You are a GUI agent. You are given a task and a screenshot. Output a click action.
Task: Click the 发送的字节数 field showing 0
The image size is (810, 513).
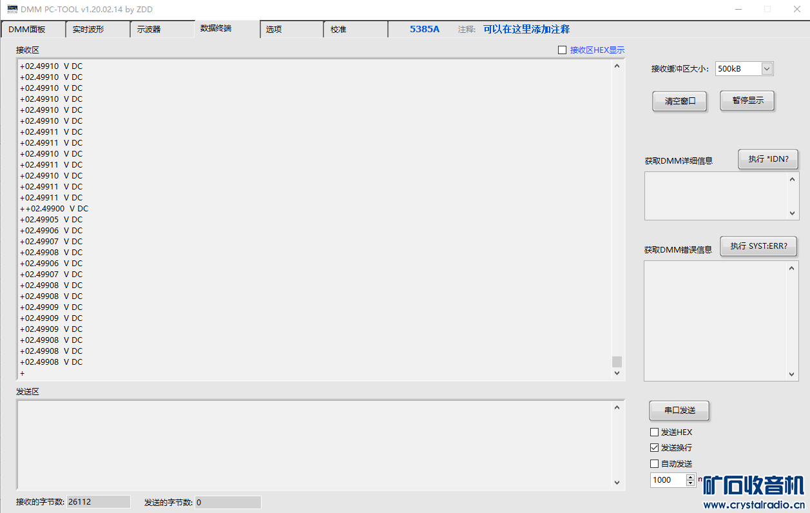[x=228, y=502]
